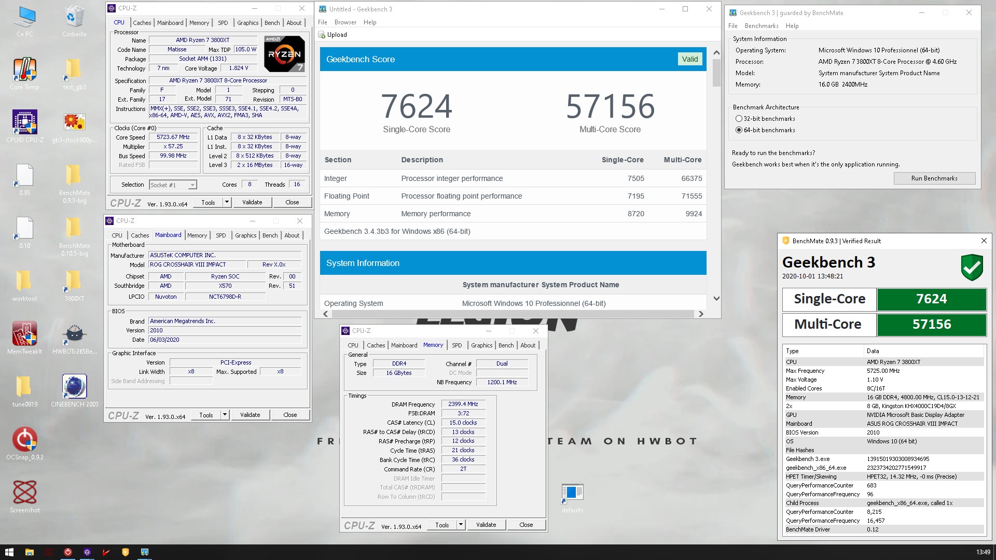
Task: Select the BIOS Version row in BenchMate
Action: (x=884, y=432)
